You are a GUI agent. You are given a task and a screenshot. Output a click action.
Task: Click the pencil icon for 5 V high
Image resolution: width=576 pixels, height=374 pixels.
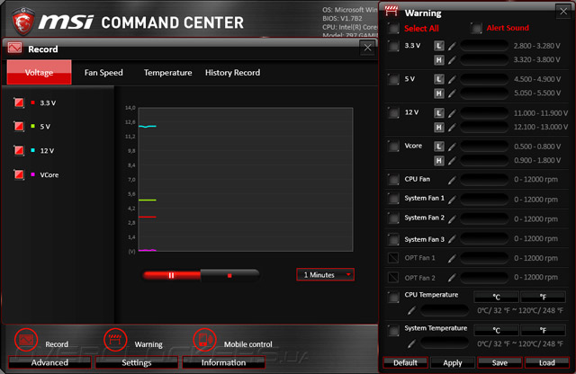452,93
